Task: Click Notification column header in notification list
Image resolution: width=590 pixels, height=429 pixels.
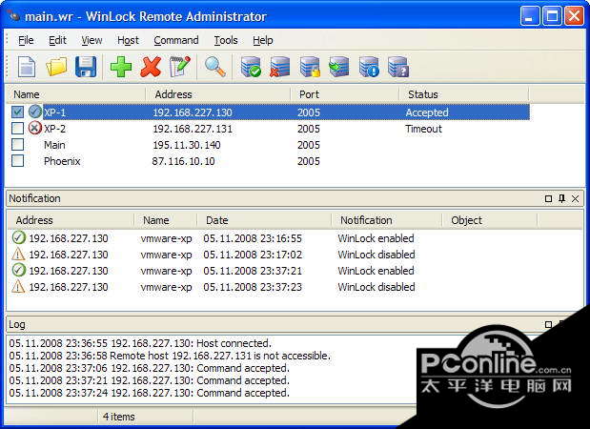Action: click(387, 220)
